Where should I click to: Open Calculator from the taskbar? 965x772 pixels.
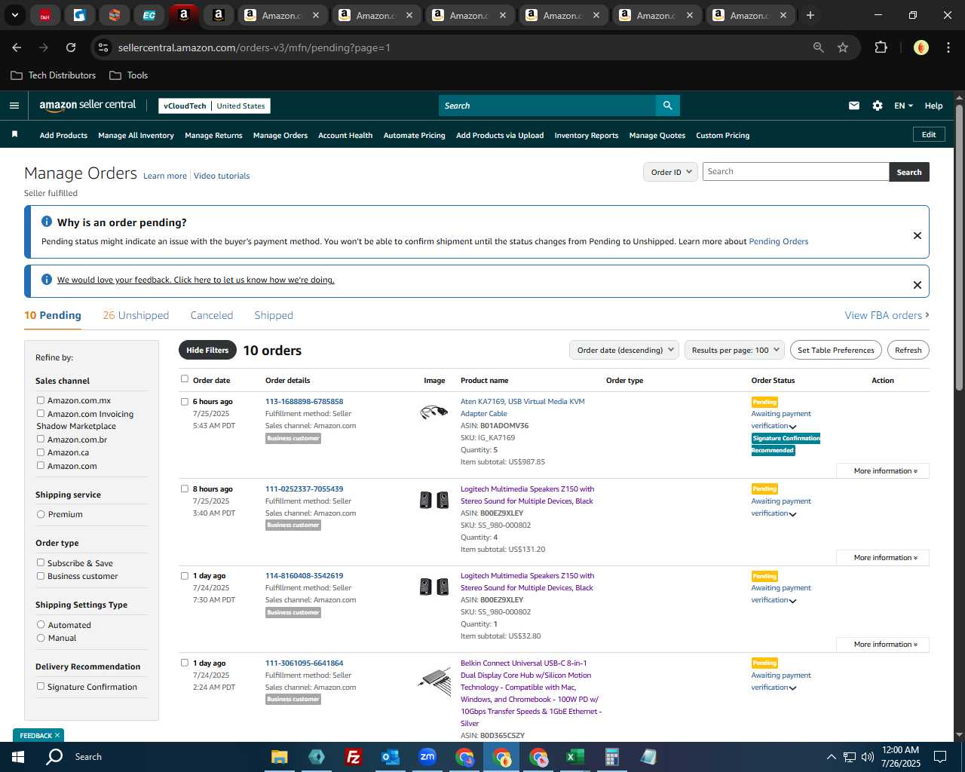(611, 757)
